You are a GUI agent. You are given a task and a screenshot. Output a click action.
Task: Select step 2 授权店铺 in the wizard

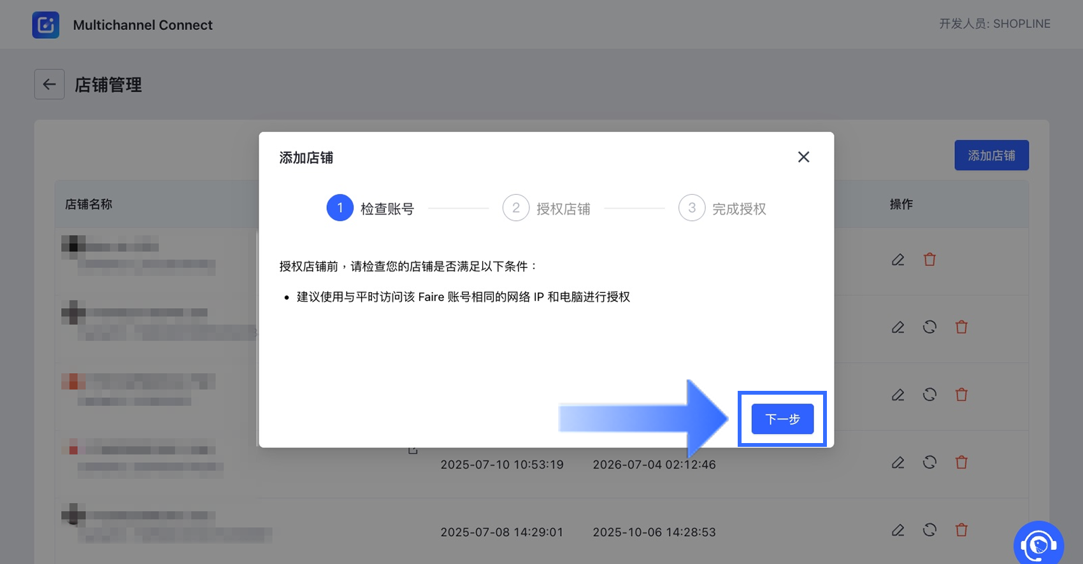(x=546, y=208)
